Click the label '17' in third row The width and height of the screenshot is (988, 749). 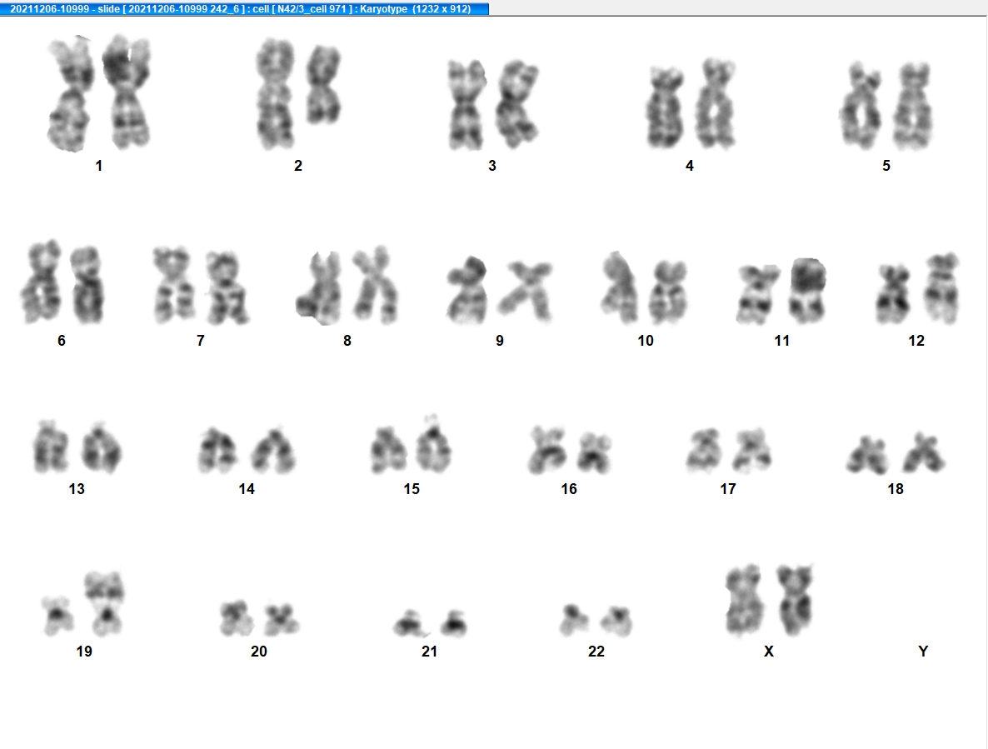point(728,489)
